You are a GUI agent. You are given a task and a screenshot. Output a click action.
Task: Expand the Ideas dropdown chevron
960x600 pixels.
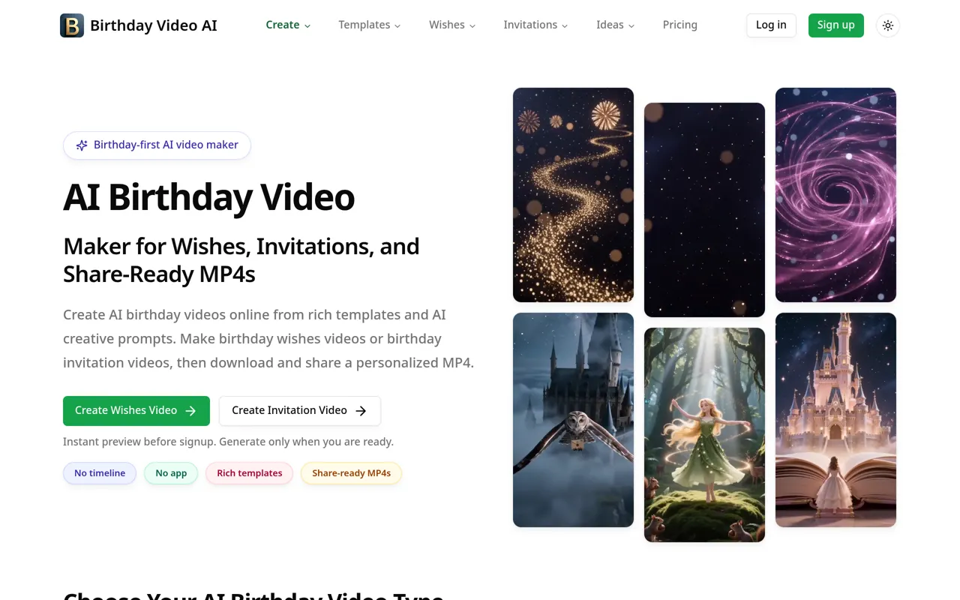click(x=631, y=25)
